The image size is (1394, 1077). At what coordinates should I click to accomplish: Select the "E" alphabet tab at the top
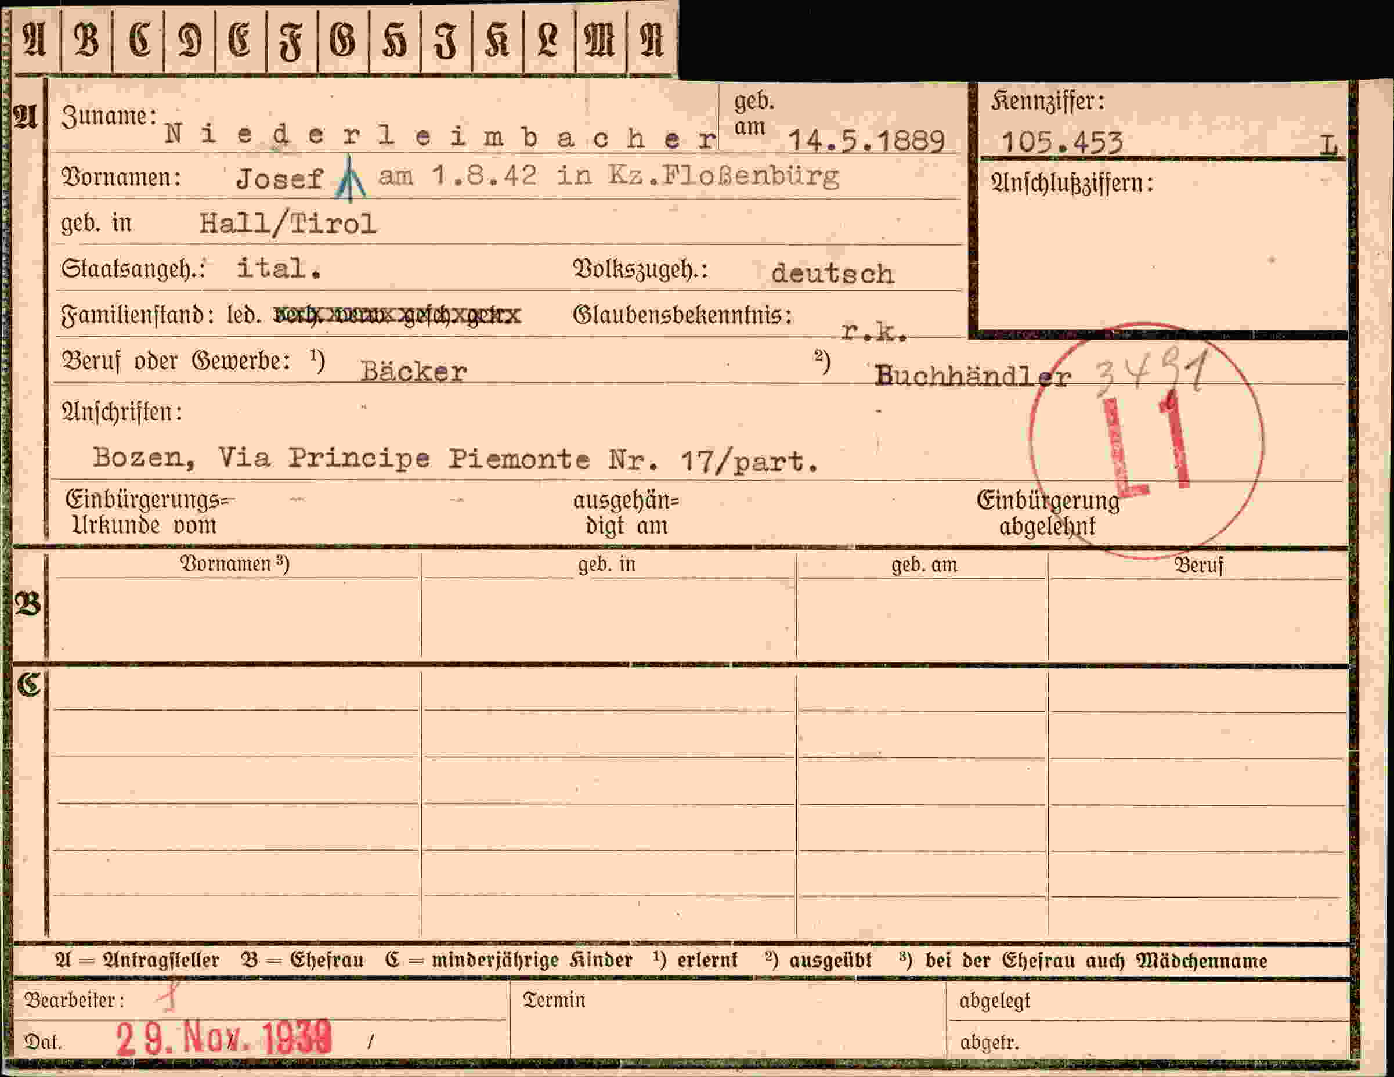[x=241, y=41]
